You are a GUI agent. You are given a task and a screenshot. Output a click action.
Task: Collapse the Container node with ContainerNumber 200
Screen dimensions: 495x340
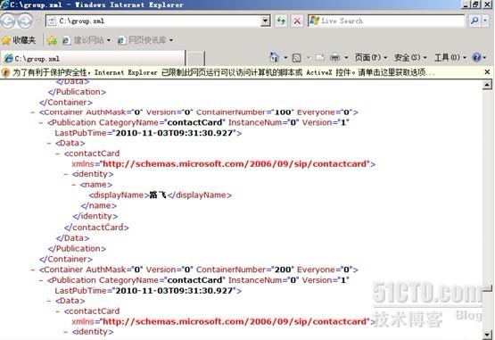[x=33, y=270]
